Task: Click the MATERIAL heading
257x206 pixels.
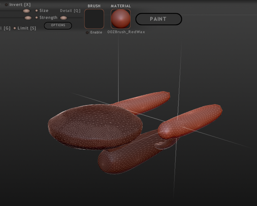Action: click(x=121, y=6)
